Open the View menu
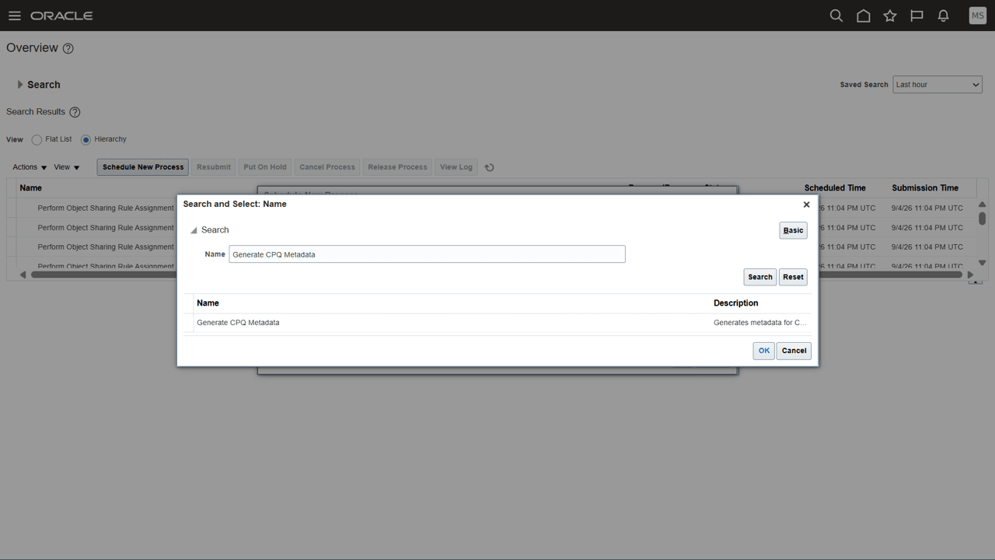Viewport: 995px width, 560px height. coord(67,167)
